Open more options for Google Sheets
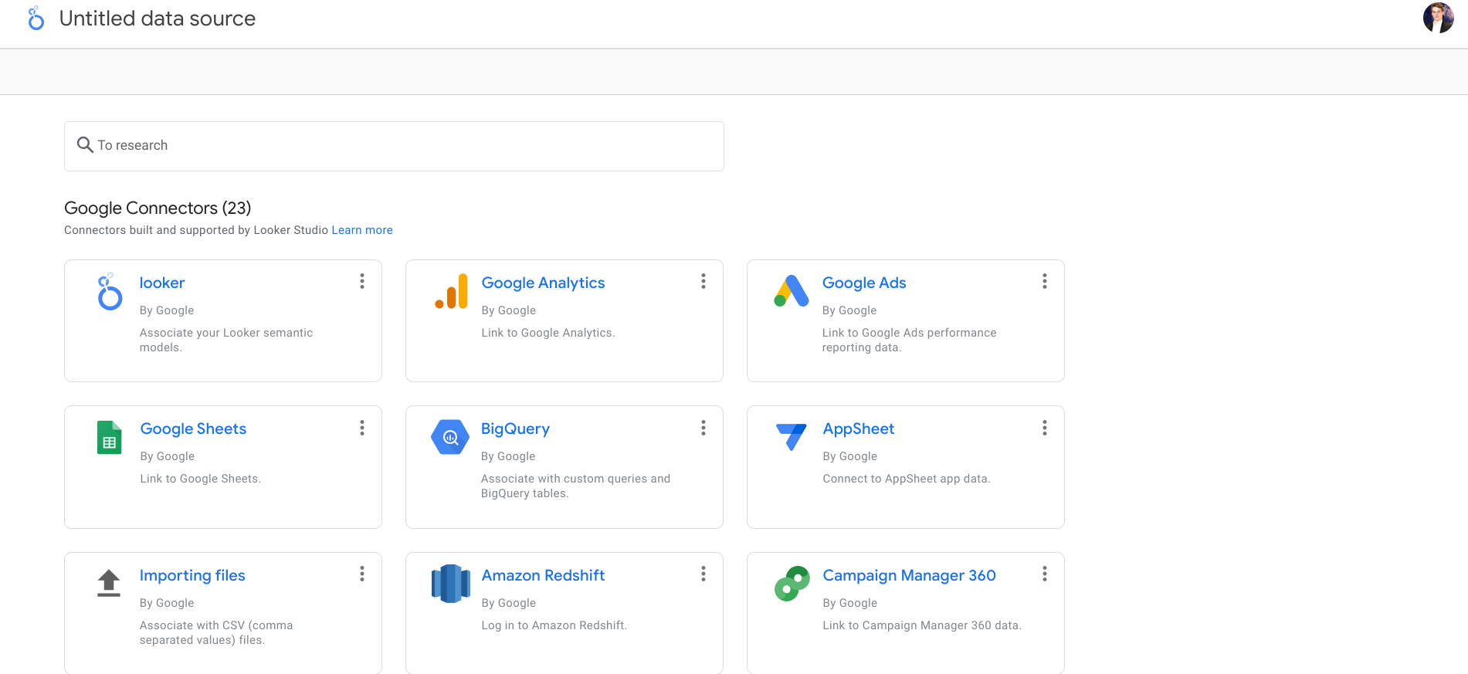The width and height of the screenshot is (1468, 674). pos(361,428)
